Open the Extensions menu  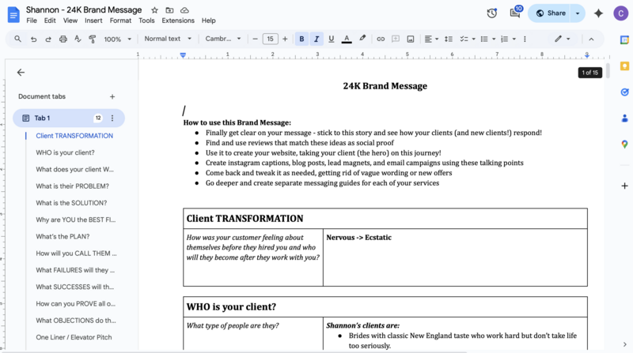[178, 21]
